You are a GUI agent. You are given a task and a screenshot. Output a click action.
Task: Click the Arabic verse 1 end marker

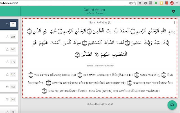click(133, 31)
